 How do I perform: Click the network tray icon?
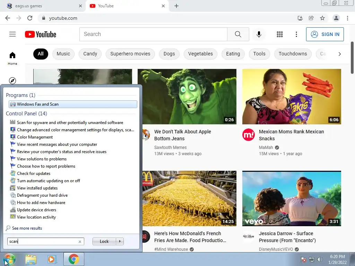pyautogui.click(x=312, y=259)
